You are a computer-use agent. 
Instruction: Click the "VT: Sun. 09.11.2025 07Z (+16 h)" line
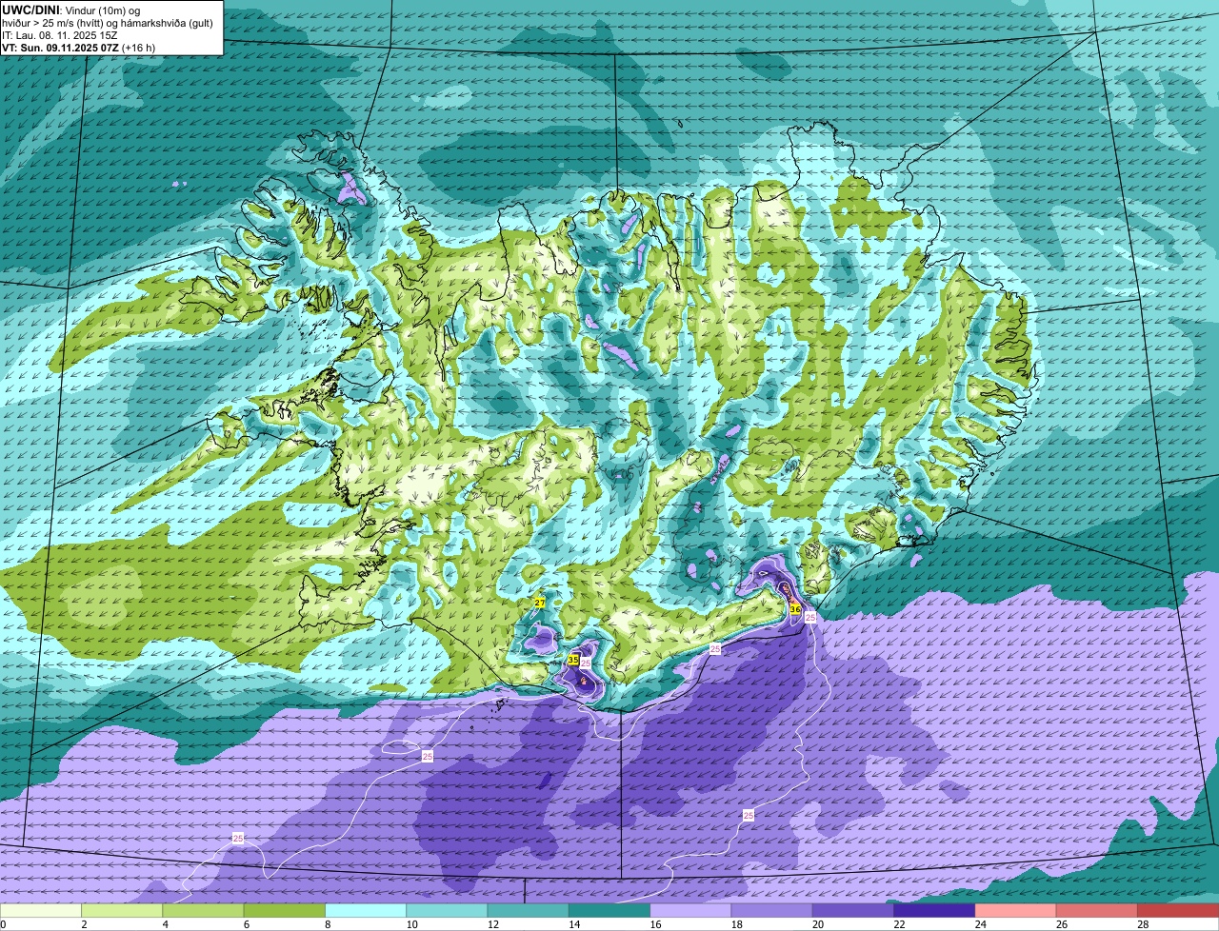pyautogui.click(x=78, y=47)
